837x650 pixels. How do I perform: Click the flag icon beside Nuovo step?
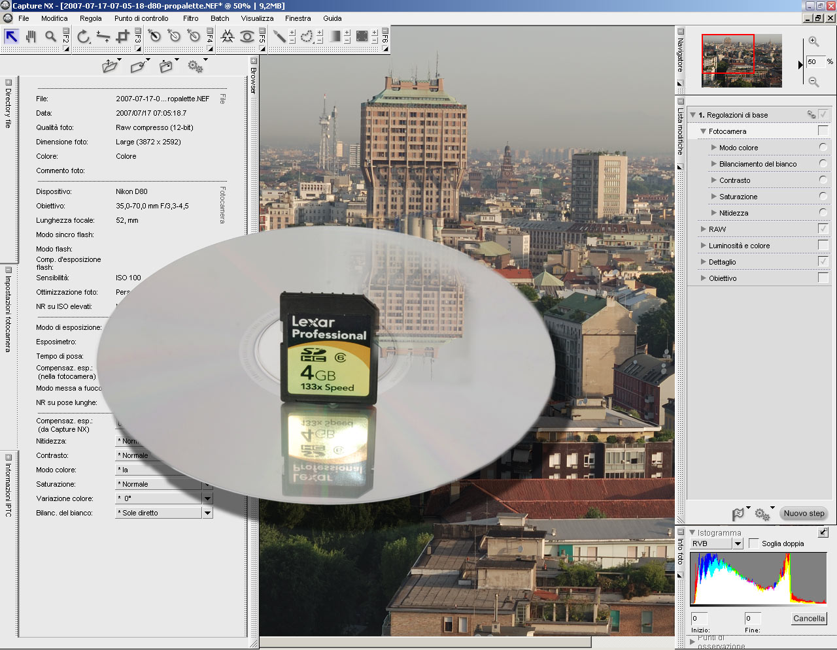coord(738,514)
